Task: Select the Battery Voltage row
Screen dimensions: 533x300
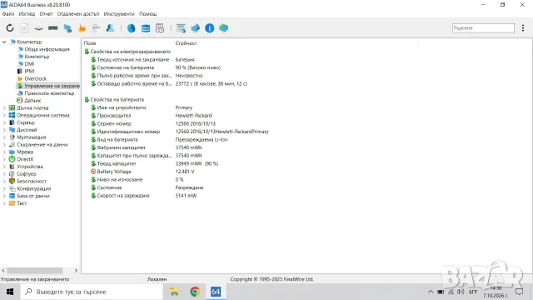Action: [114, 172]
